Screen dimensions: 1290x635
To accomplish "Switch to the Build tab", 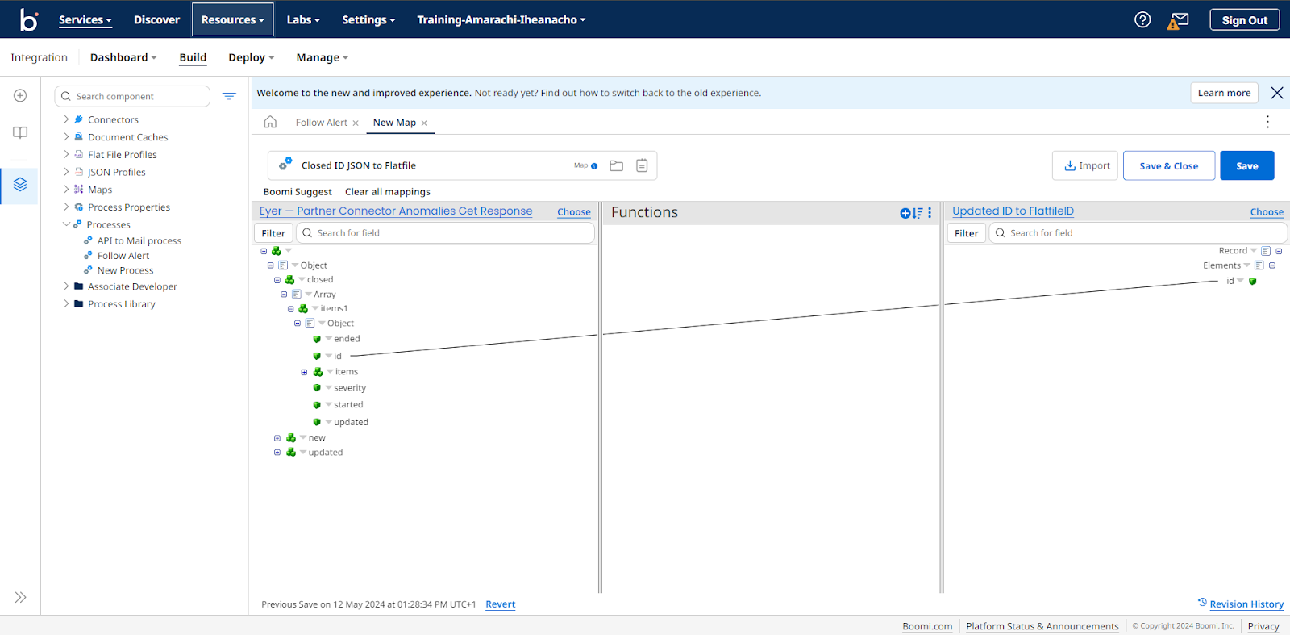I will (x=193, y=57).
